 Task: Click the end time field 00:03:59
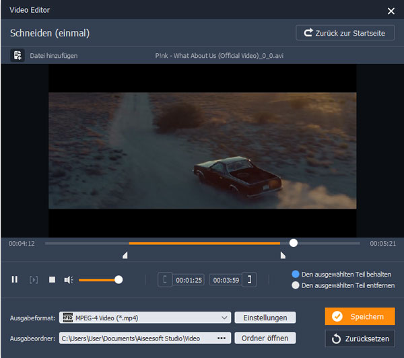(226, 280)
